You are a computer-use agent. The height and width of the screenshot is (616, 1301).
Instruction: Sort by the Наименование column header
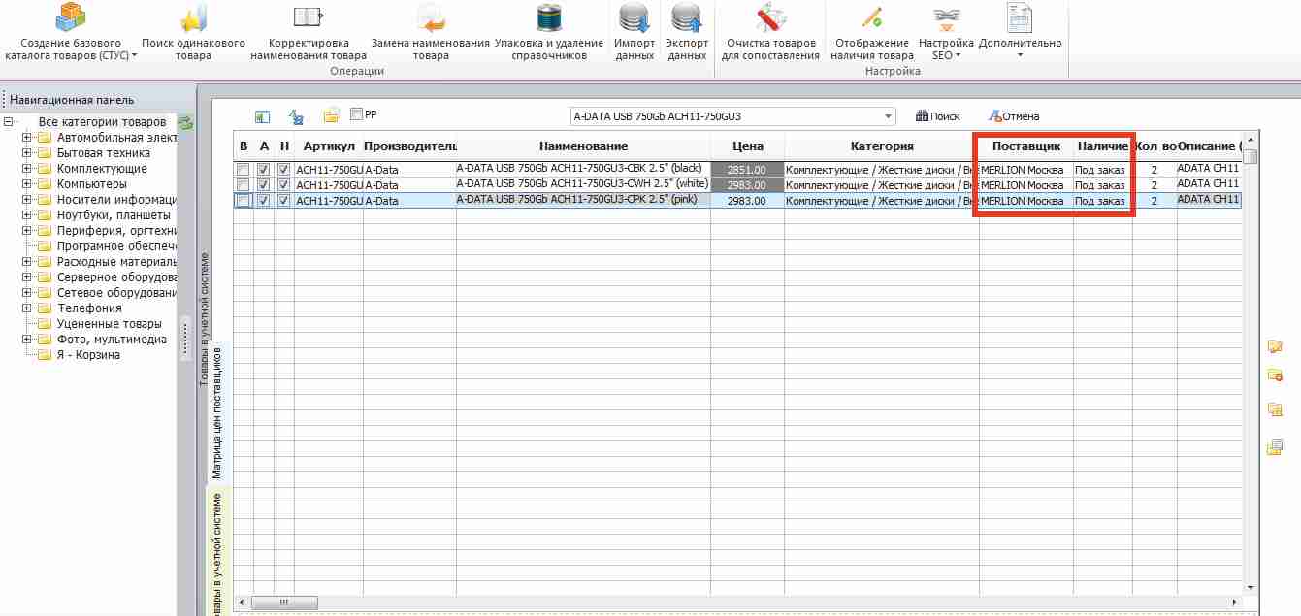[x=583, y=146]
